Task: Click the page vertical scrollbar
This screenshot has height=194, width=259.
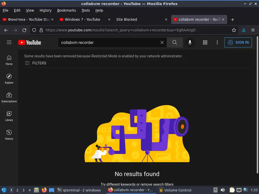Action: click(257, 105)
